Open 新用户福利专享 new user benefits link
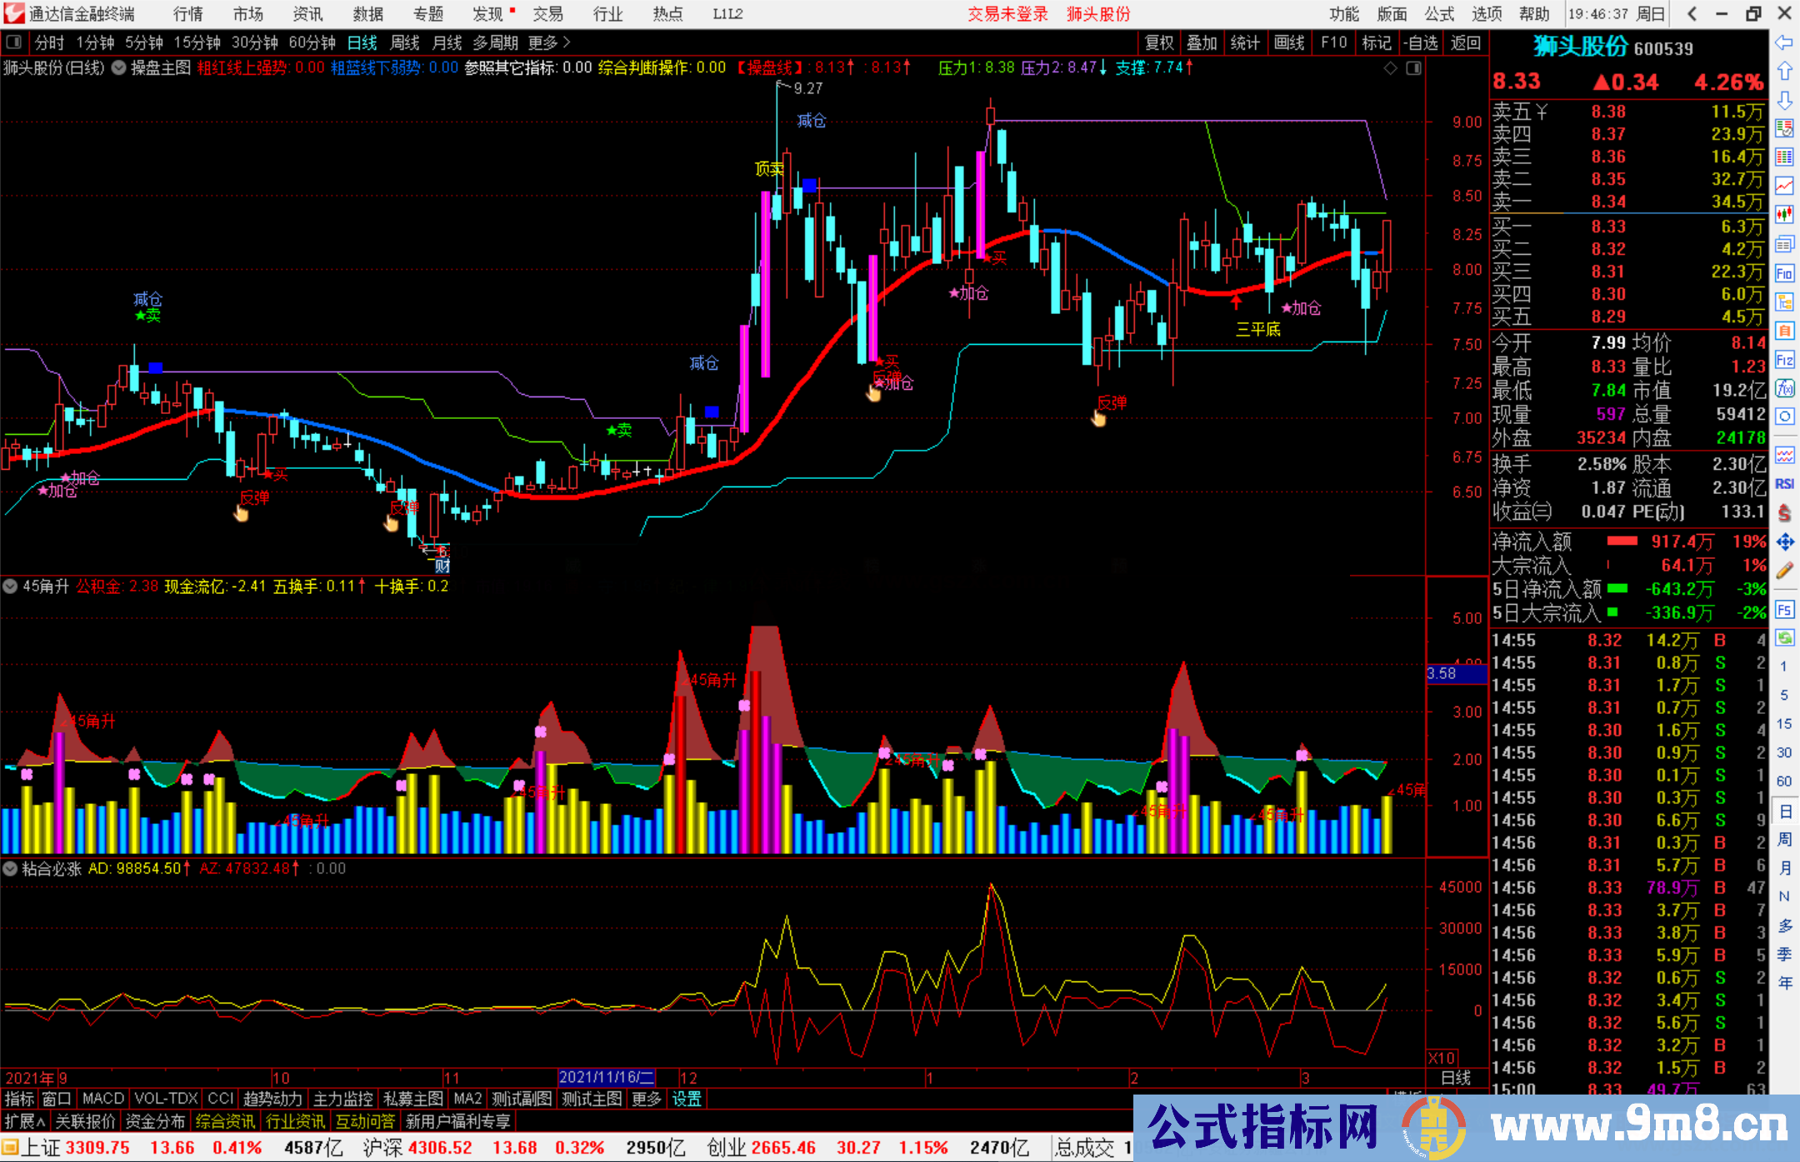The image size is (1800, 1162). [457, 1121]
